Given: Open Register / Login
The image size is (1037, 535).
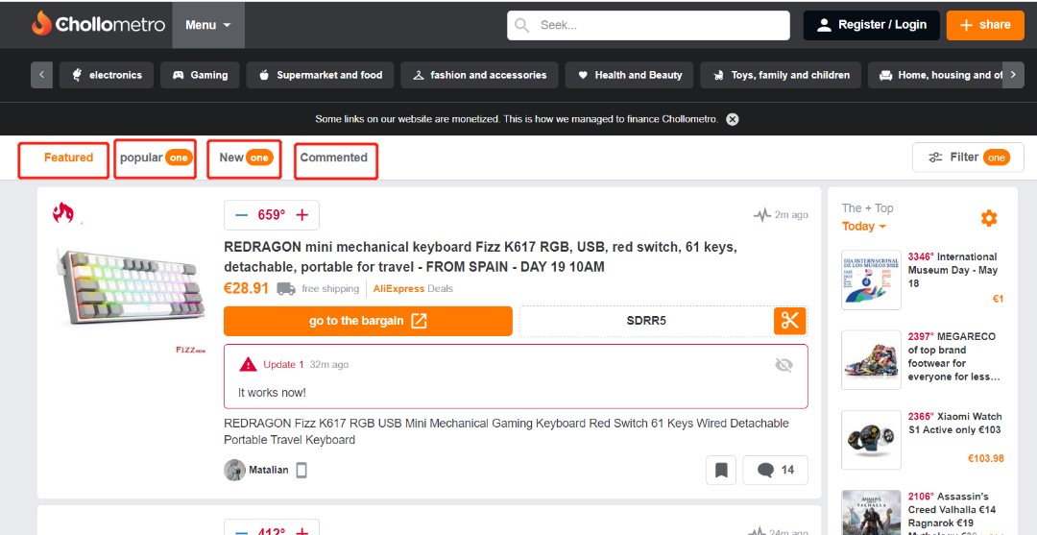Looking at the screenshot, I should [x=871, y=25].
